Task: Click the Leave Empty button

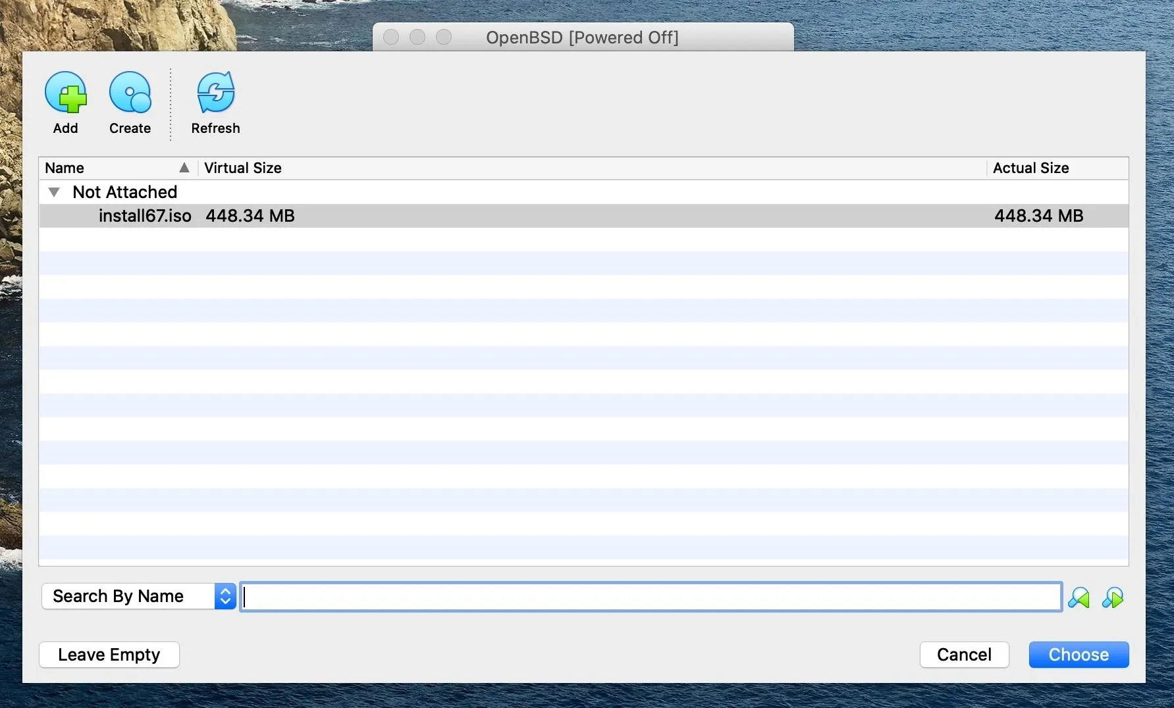Action: [109, 655]
